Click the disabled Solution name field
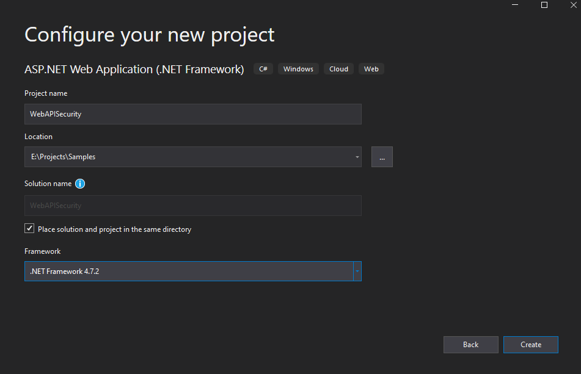The width and height of the screenshot is (581, 374). [192, 206]
